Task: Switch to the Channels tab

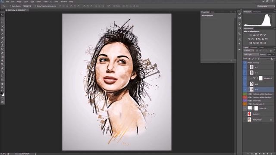Action: [254, 47]
